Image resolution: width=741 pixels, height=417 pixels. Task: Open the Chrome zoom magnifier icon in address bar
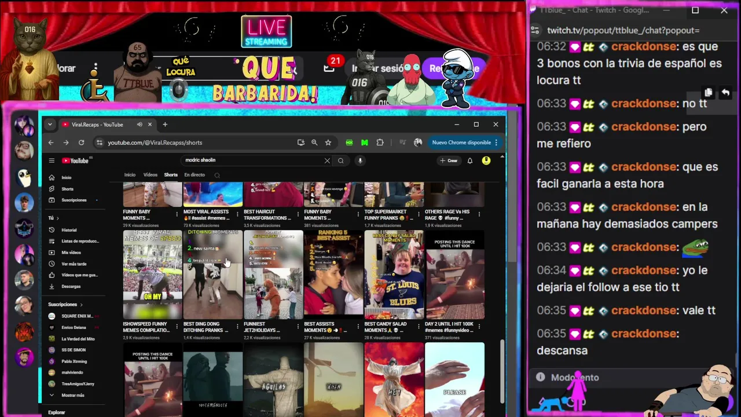314,142
